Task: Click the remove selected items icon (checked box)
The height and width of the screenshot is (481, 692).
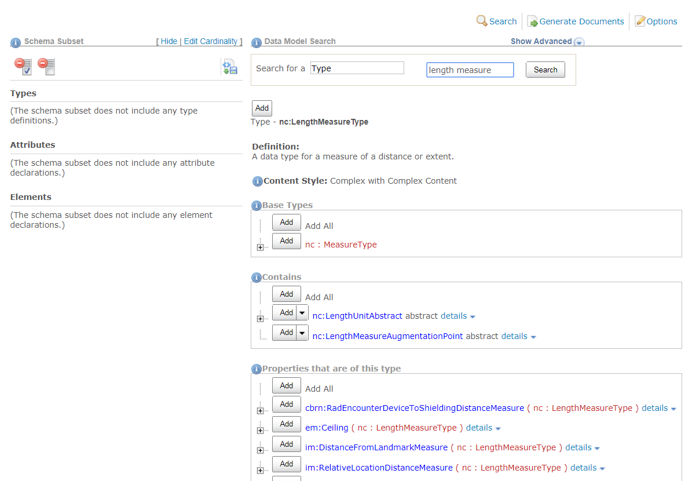Action: point(23,66)
